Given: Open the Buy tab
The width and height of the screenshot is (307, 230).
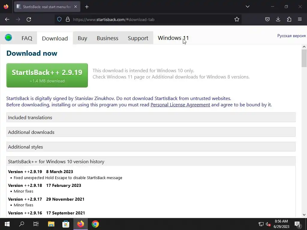Looking at the screenshot, I should (x=82, y=38).
